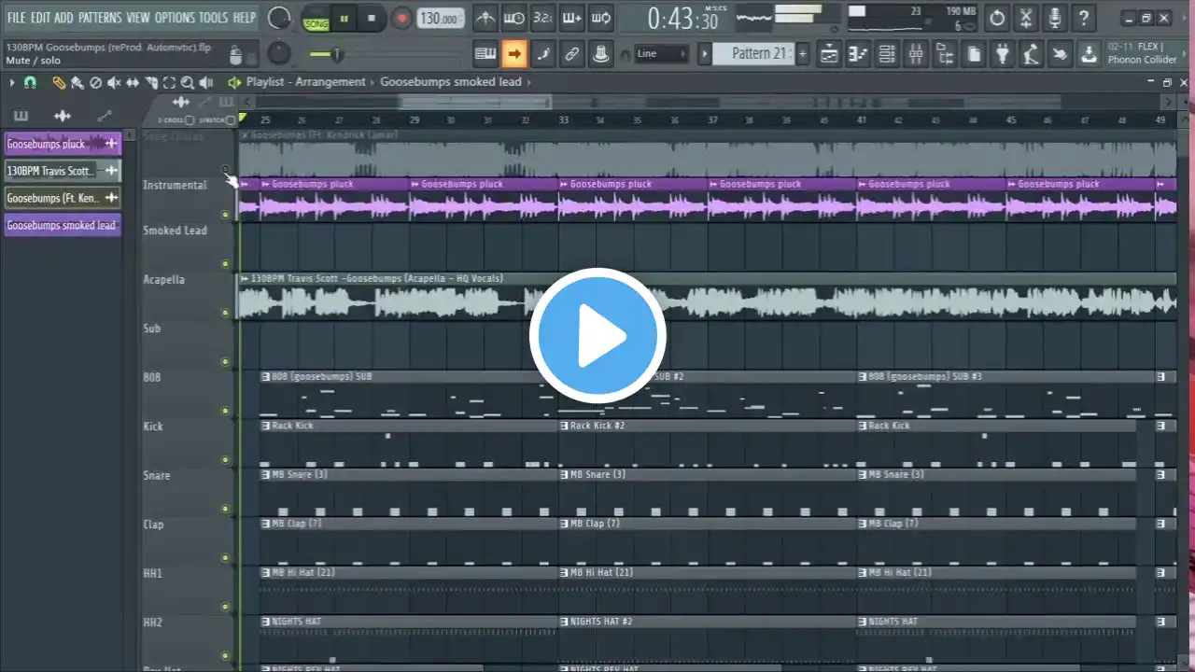Open the Line snap dropdown
1195x672 pixels.
point(661,54)
